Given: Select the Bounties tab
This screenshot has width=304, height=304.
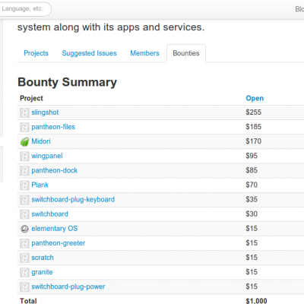Looking at the screenshot, I should coord(186,53).
